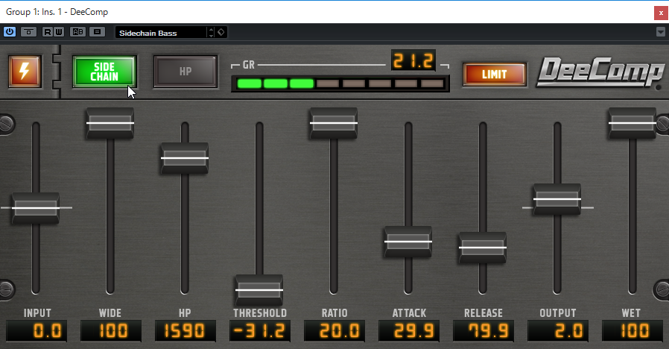The width and height of the screenshot is (669, 349).
Task: Close the DeeComp plug-in window
Action: click(x=661, y=13)
